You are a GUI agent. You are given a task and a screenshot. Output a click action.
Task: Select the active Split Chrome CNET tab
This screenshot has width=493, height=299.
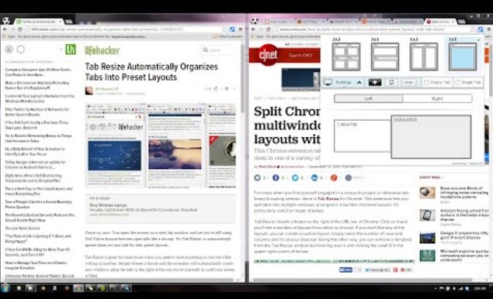coord(440,22)
